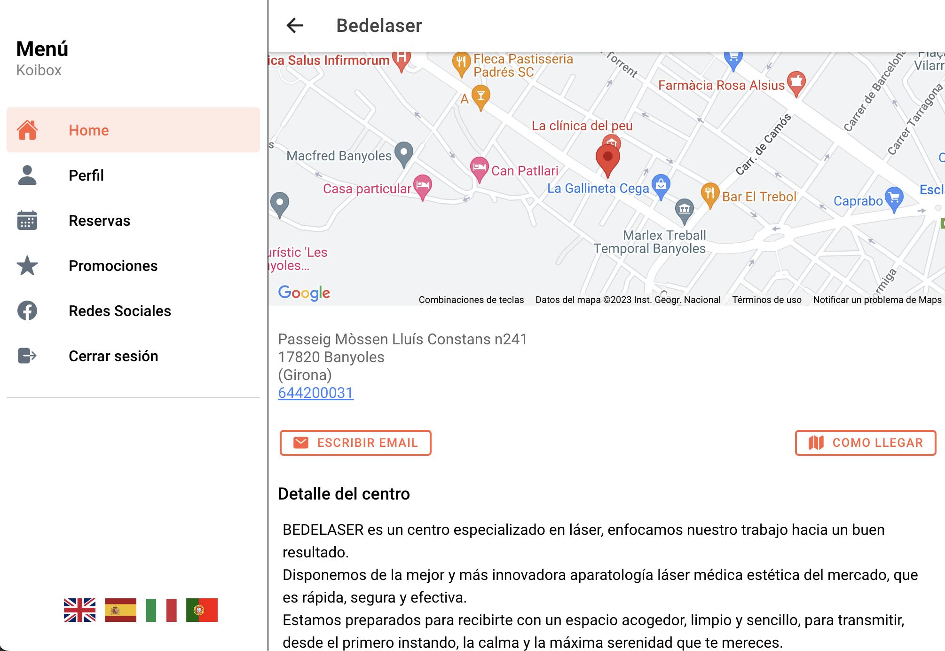
Task: Click the Fleca Pastisseria Padrés restaurant pin
Action: pos(462,64)
